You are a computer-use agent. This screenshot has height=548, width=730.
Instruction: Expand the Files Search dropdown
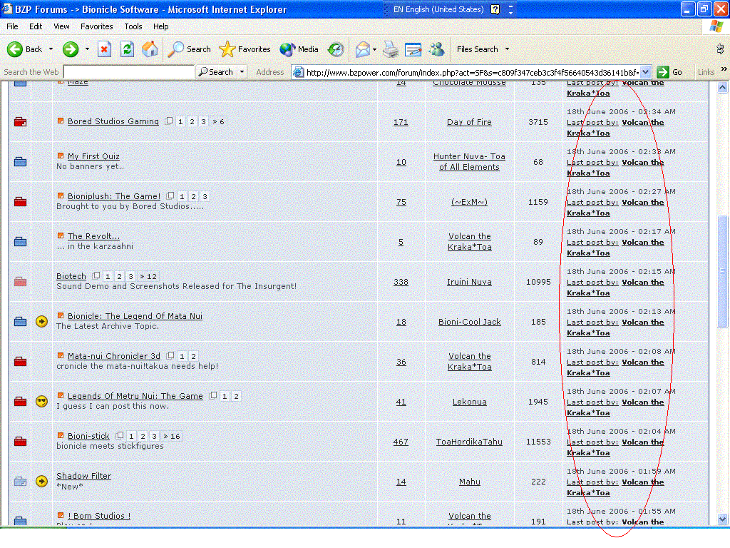click(507, 49)
